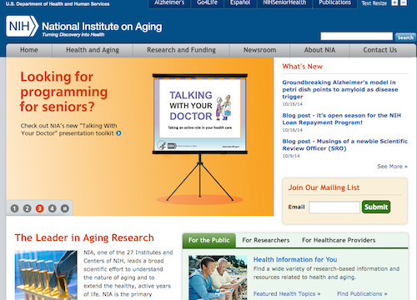Click 'The Leader in Aging Research' heading
This screenshot has height=300, width=417.
point(84,238)
